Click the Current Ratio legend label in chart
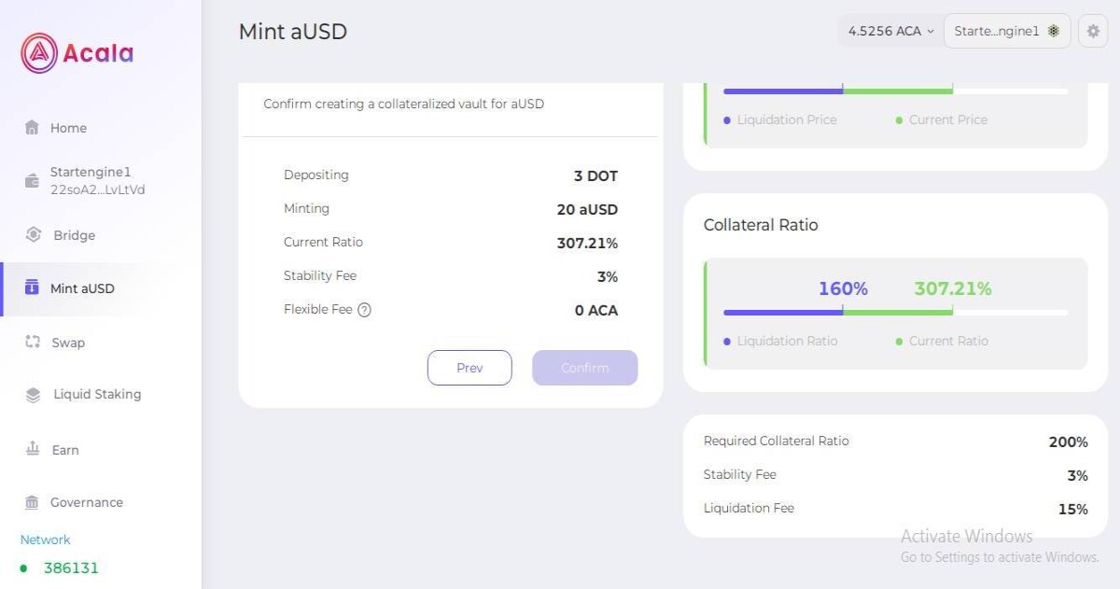 point(948,341)
